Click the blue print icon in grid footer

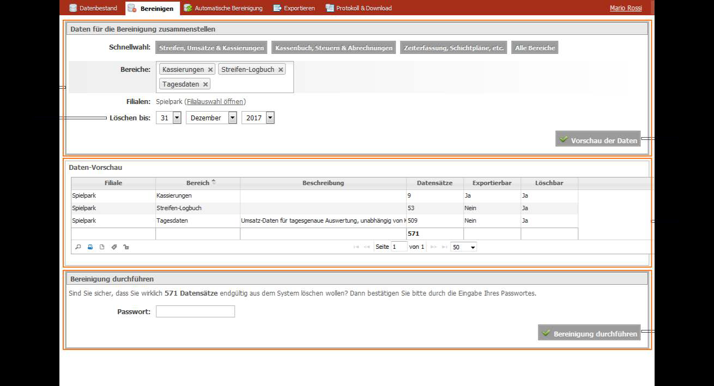[x=90, y=247]
